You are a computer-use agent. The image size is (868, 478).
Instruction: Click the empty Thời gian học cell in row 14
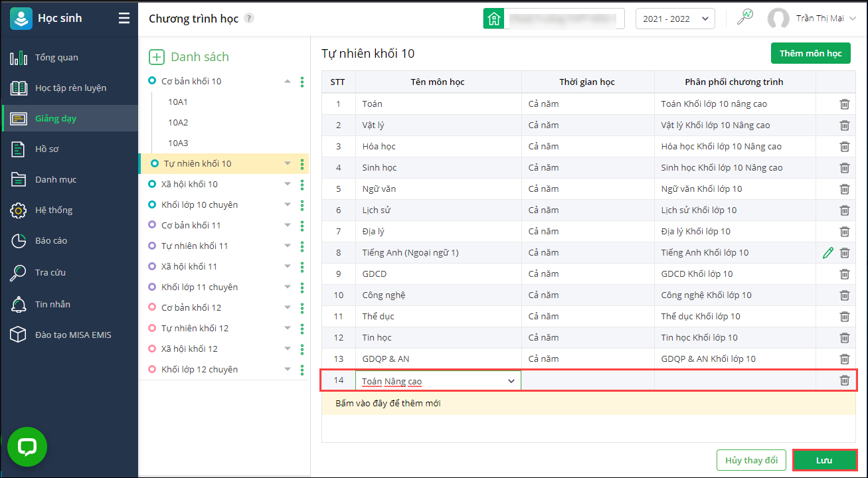[588, 380]
